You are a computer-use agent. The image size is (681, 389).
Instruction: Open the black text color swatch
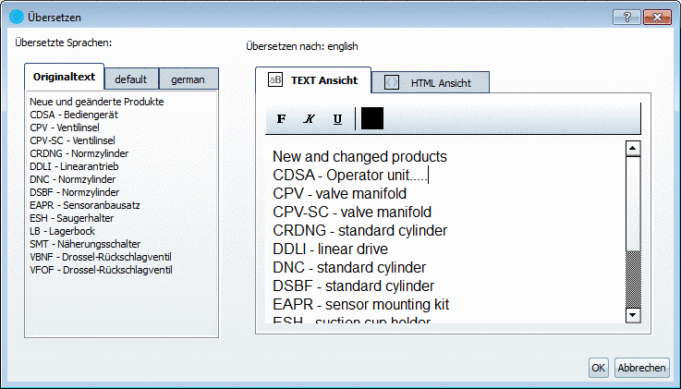point(372,118)
